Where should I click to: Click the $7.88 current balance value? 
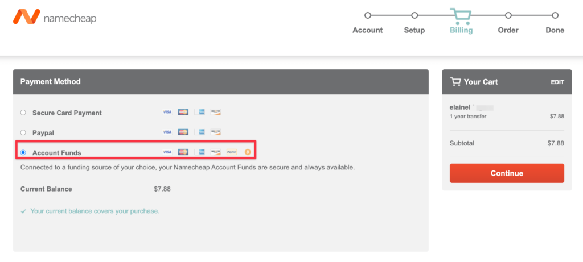click(x=162, y=189)
